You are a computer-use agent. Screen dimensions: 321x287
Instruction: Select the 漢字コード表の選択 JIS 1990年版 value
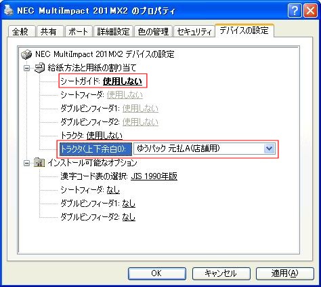tap(154, 176)
